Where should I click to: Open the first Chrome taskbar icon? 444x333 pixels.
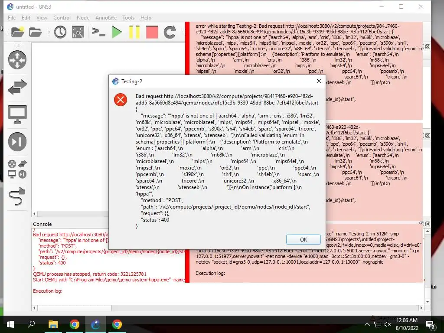[74, 324]
